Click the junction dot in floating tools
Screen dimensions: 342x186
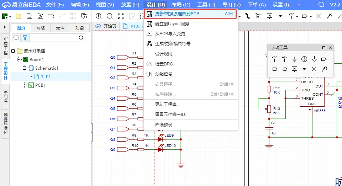(x=304, y=69)
